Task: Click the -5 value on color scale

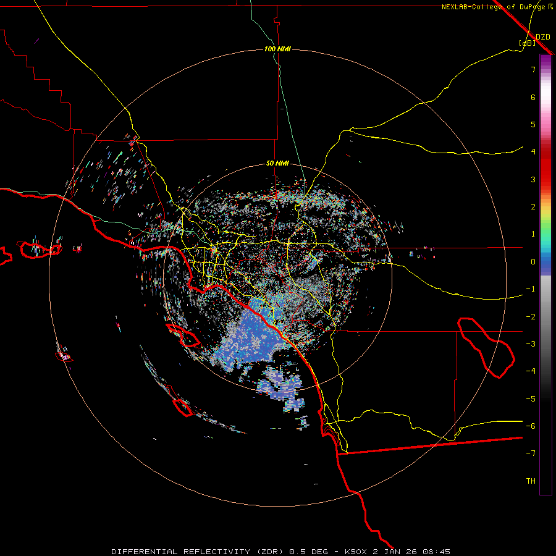Action: pos(531,399)
